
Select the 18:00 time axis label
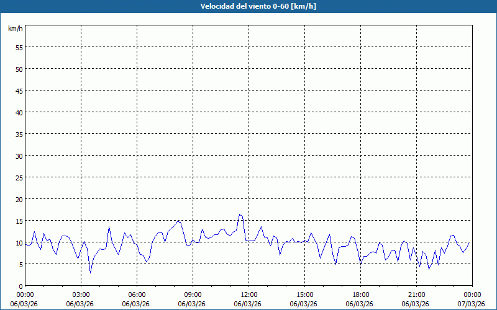click(360, 294)
